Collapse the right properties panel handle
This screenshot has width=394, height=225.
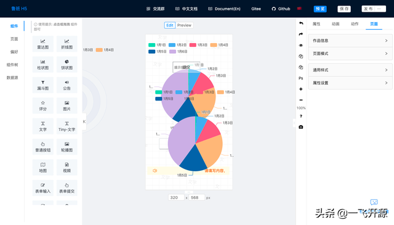pyautogui.click(x=294, y=123)
